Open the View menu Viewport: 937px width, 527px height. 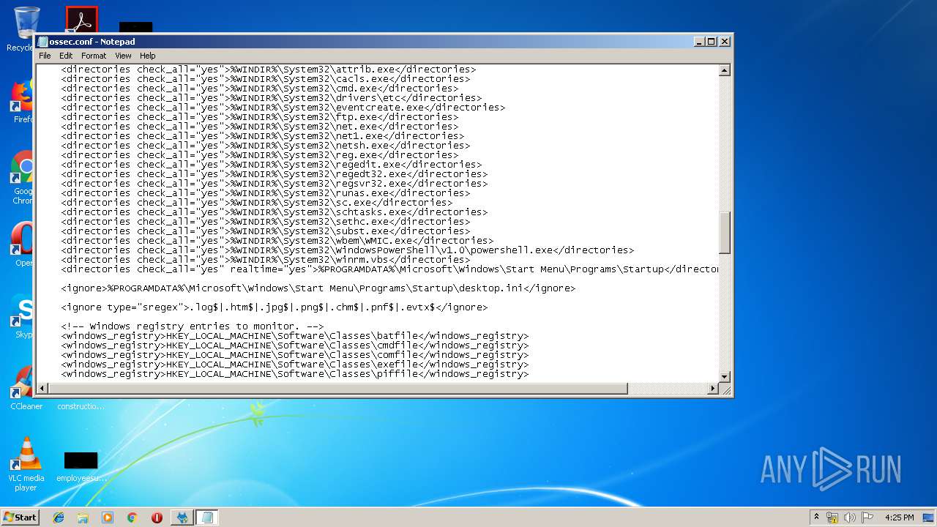point(123,56)
